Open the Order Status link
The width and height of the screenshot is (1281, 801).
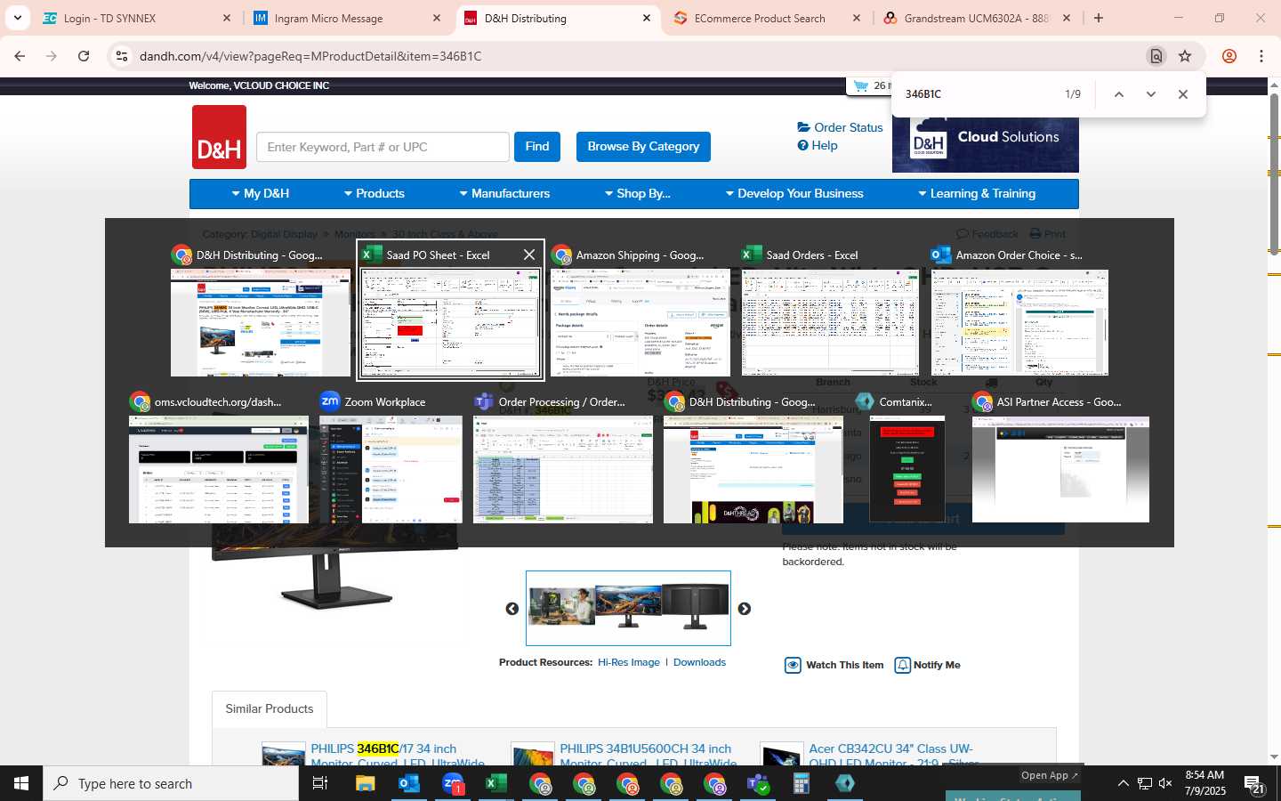coord(841,127)
